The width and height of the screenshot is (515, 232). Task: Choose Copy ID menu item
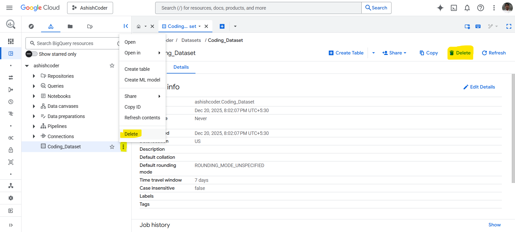[142, 107]
